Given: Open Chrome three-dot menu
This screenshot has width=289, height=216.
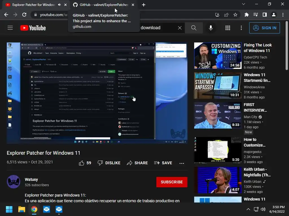Looking at the screenshot, I should click(x=283, y=15).
